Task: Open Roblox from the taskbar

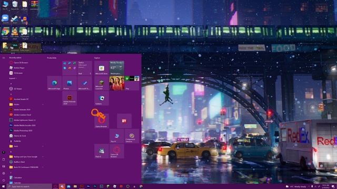Action: click(x=115, y=186)
